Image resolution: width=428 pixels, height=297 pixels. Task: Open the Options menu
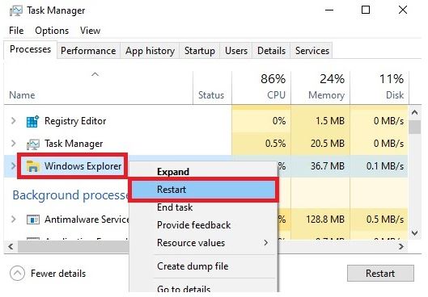pyautogui.click(x=52, y=31)
